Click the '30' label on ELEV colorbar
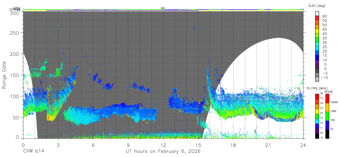This screenshot has height=157, width=341. (x=324, y=43)
